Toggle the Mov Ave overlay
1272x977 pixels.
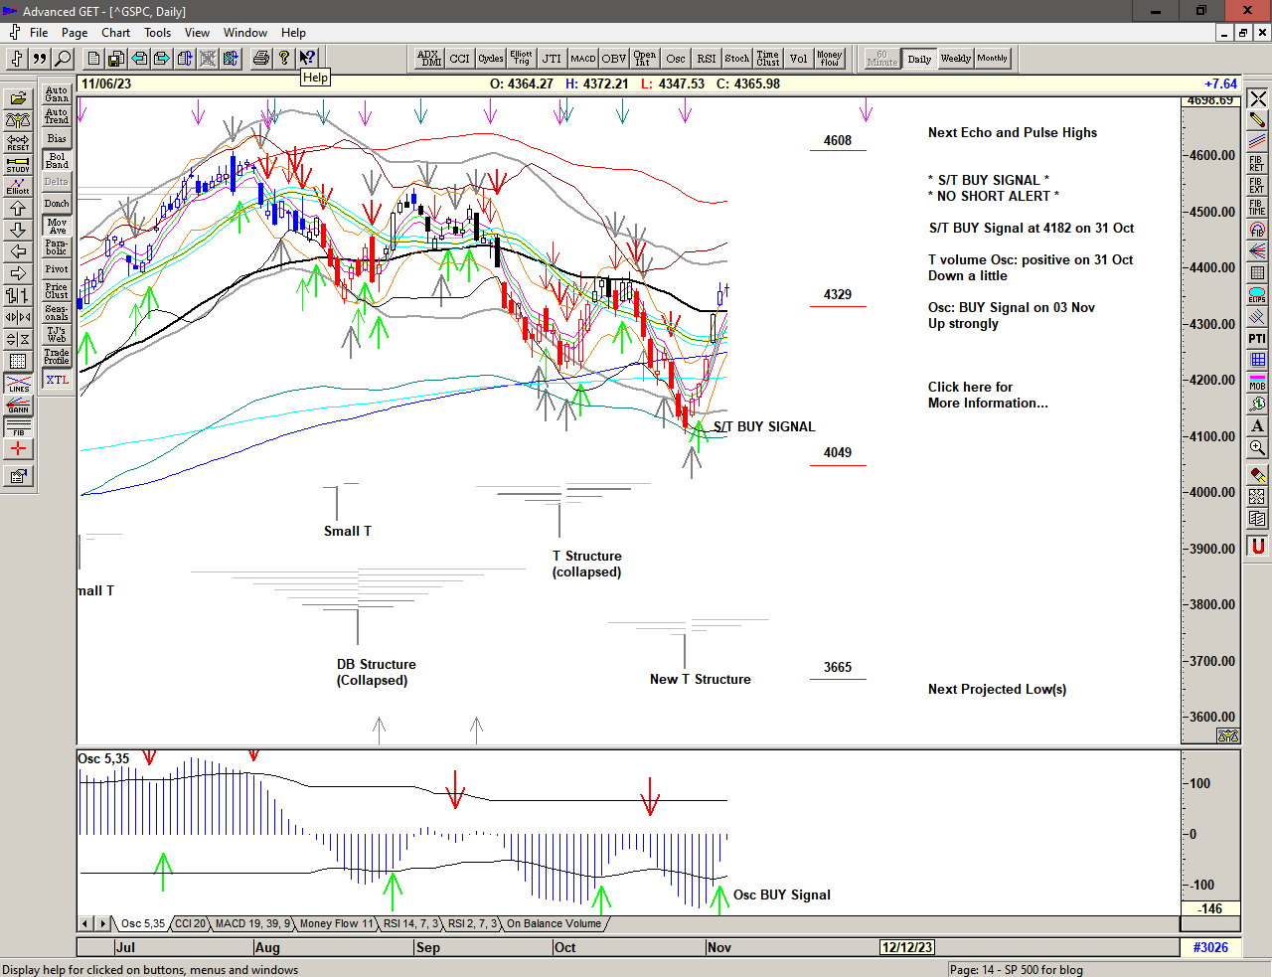point(58,226)
